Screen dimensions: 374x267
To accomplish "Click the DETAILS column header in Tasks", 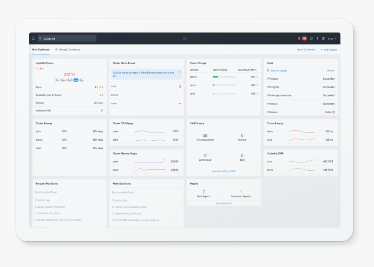I will point(331,71).
